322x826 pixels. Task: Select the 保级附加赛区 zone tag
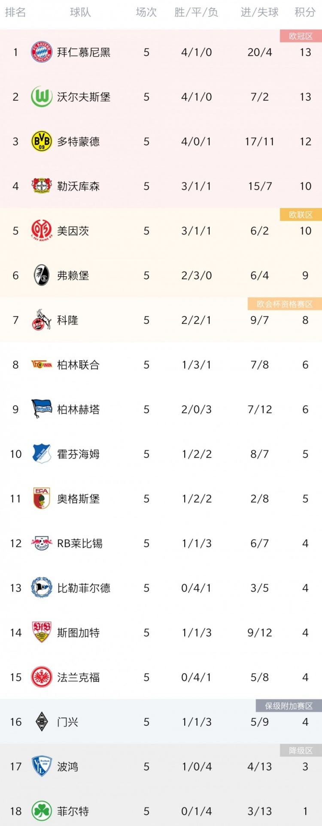289,706
